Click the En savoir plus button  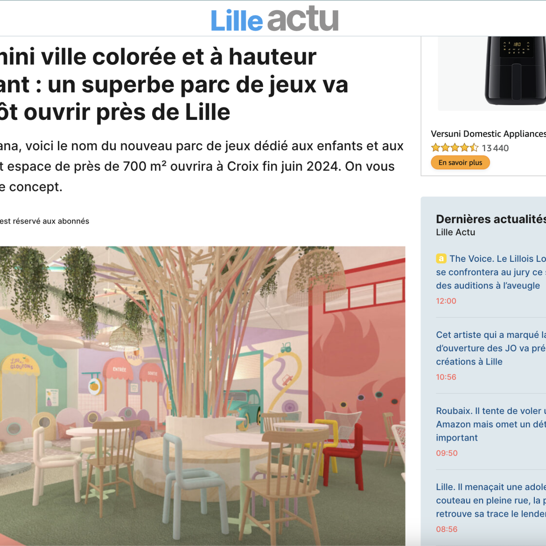pos(460,162)
